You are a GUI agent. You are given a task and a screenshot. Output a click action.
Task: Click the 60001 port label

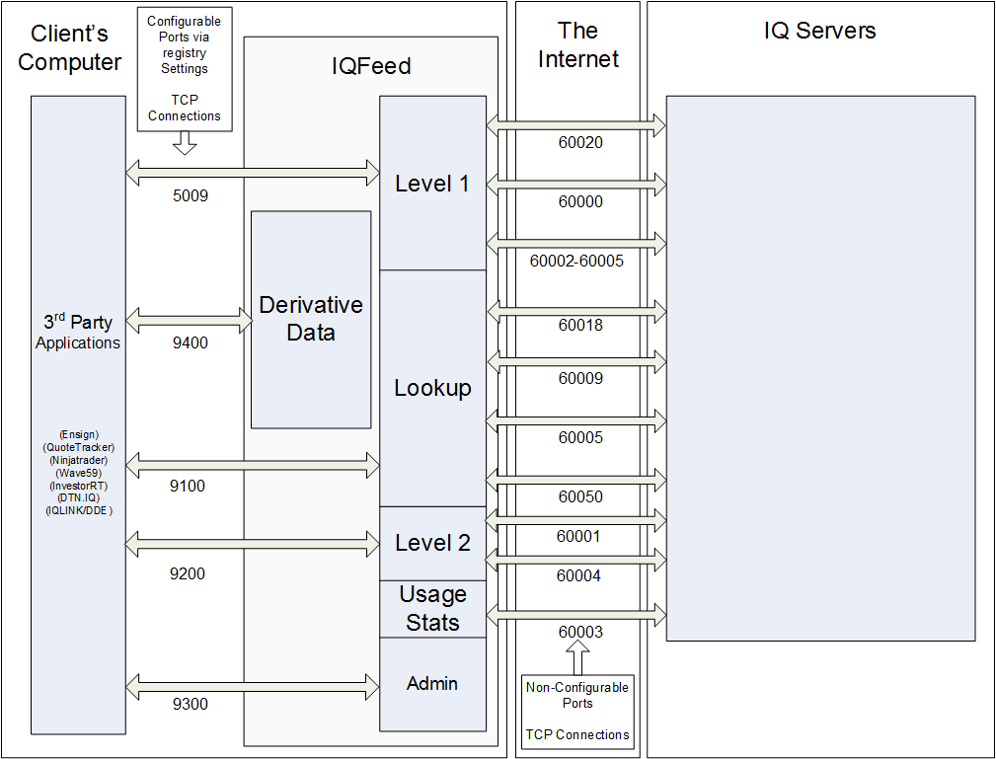click(578, 536)
